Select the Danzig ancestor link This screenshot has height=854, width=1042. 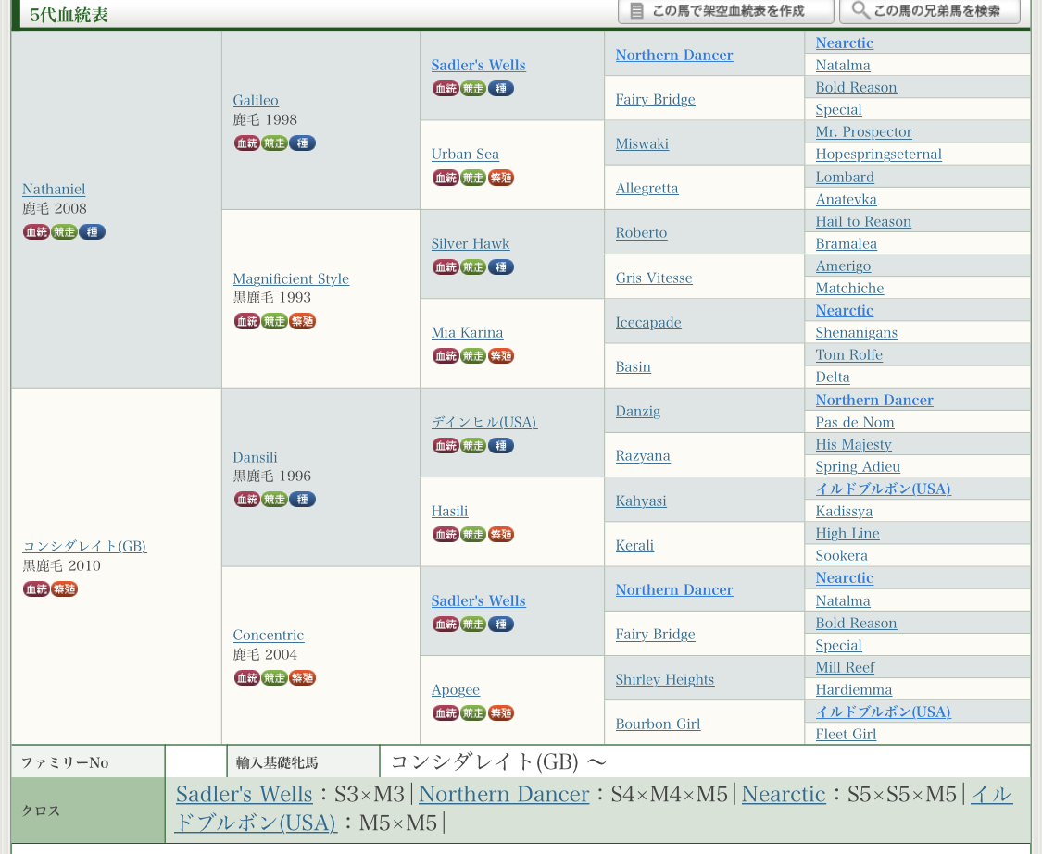(637, 411)
